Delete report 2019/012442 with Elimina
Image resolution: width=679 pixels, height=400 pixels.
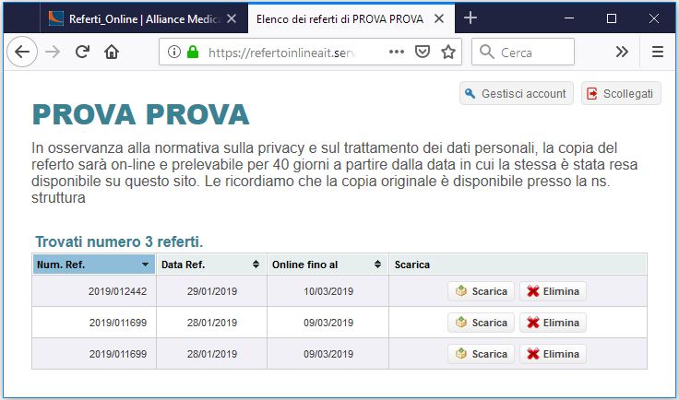[553, 291]
